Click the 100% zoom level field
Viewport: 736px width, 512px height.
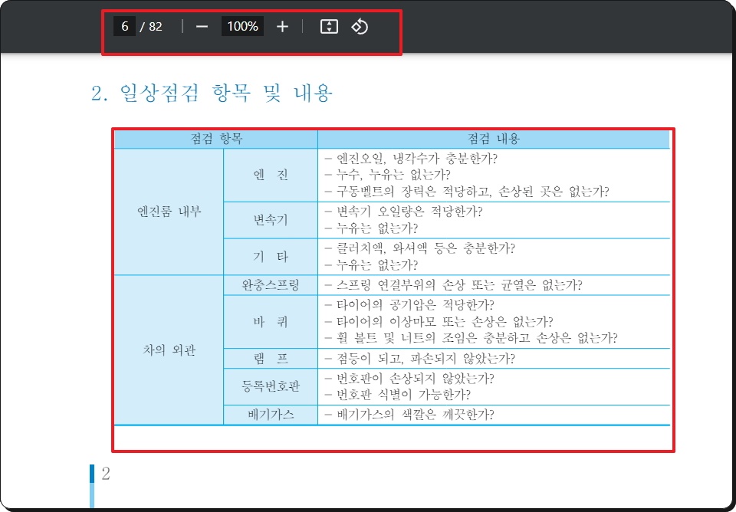243,26
